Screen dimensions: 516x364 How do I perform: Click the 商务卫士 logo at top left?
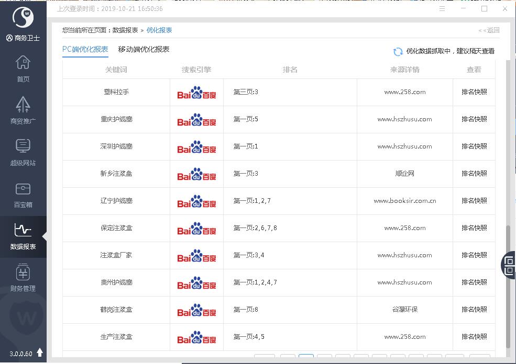click(23, 18)
